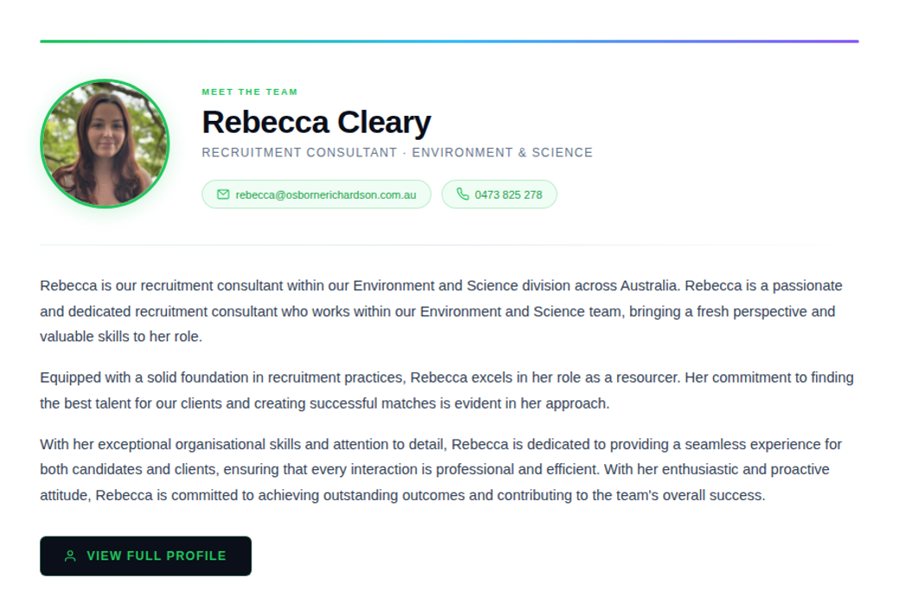Click the Environment & Science subtitle text
This screenshot has height=616, width=899.
pos(502,153)
